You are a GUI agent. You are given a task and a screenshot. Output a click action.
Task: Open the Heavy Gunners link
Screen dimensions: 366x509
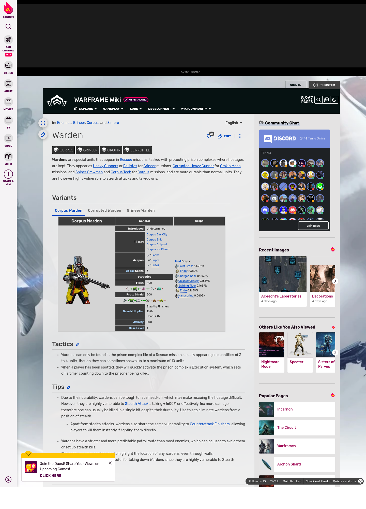click(x=105, y=166)
